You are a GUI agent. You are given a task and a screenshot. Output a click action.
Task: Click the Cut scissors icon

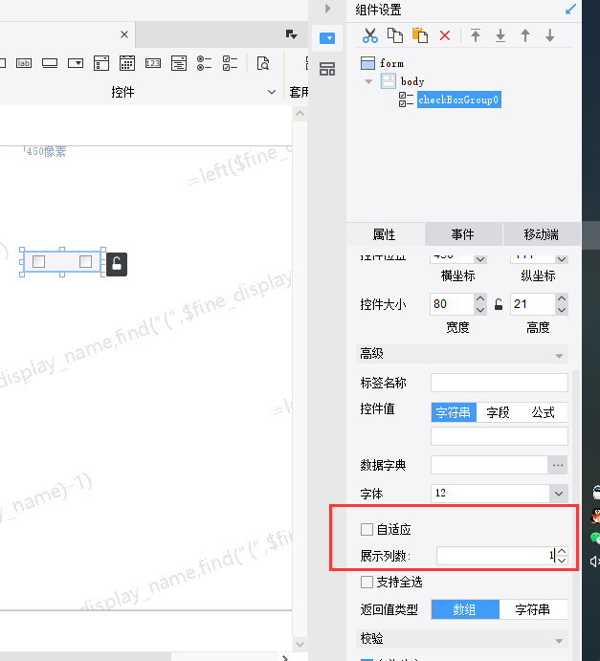pyautogui.click(x=370, y=35)
